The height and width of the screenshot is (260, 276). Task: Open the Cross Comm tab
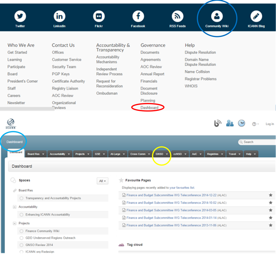coord(140,154)
